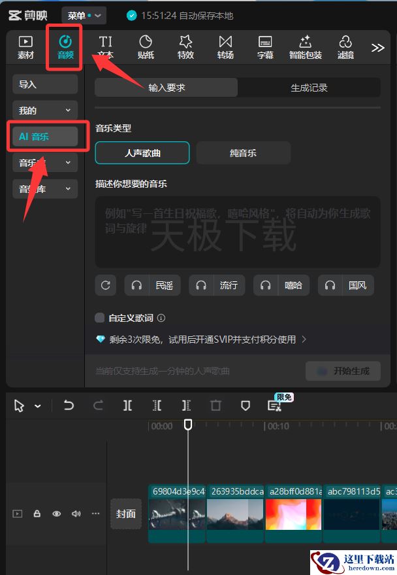Redo the last action

click(98, 406)
